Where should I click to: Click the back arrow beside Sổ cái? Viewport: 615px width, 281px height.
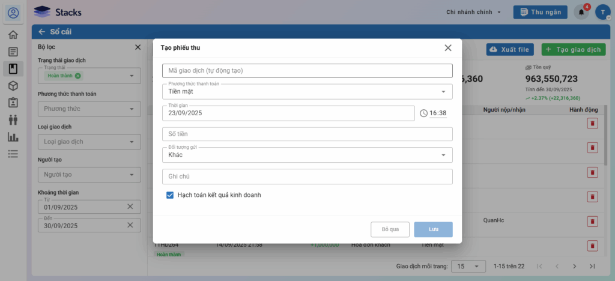tap(41, 32)
